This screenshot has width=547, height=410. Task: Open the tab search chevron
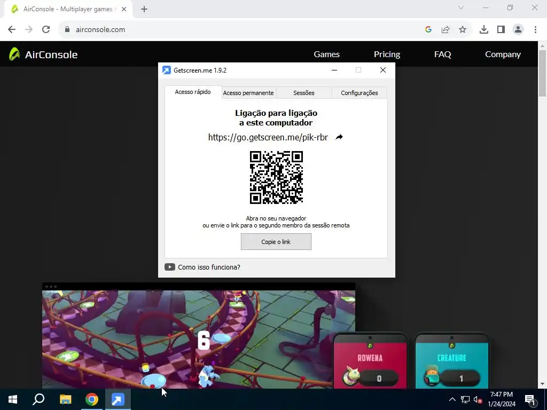tap(461, 7)
